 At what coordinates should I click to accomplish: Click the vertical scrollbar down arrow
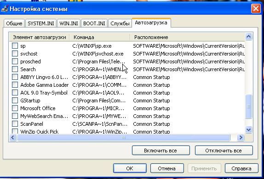pyautogui.click(x=249, y=129)
